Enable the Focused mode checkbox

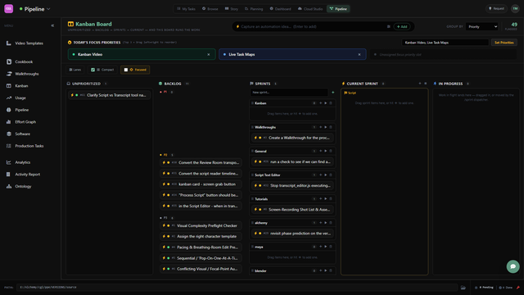pyautogui.click(x=125, y=70)
